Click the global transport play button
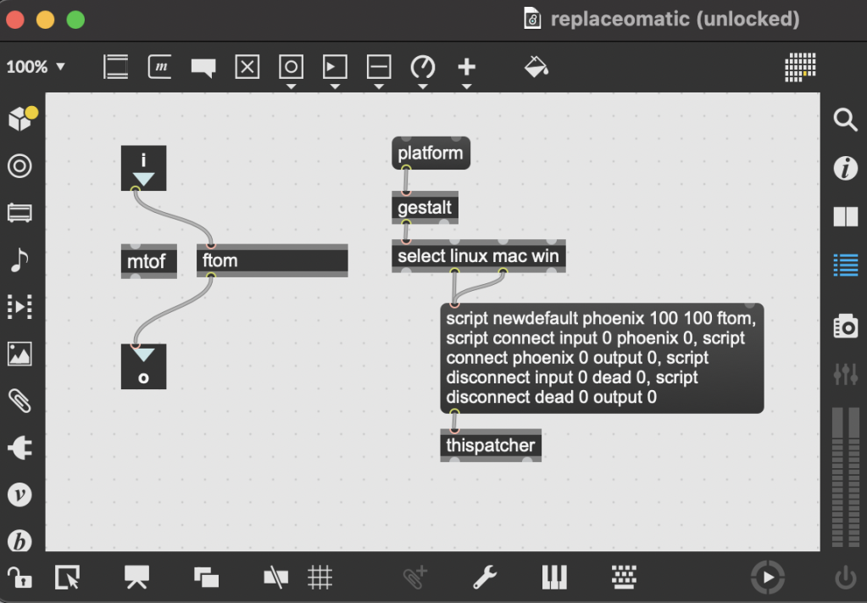Viewport: 867px width, 603px height. click(x=768, y=578)
